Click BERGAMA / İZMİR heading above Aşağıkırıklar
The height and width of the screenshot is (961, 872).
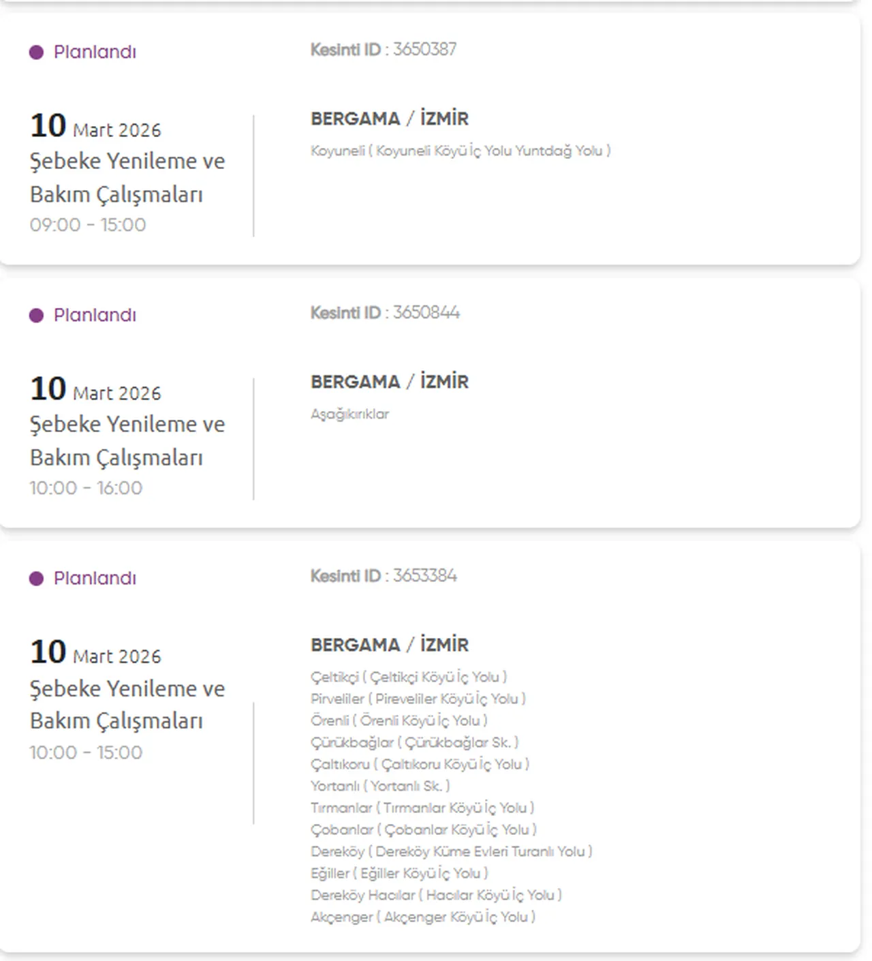pos(390,382)
